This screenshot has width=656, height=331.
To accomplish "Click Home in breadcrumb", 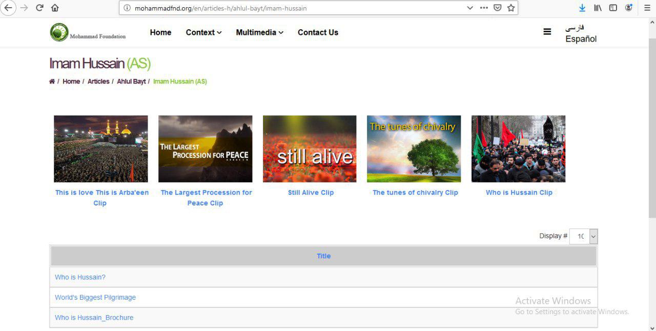I will [71, 81].
